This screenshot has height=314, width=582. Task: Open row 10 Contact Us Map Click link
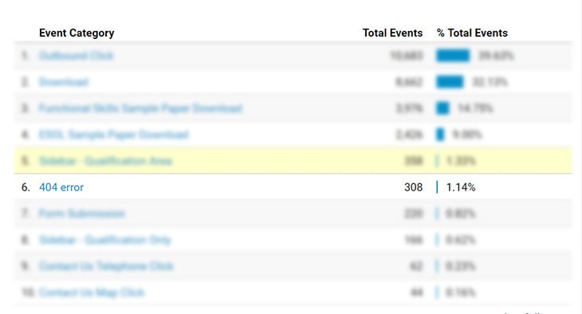pos(92,292)
